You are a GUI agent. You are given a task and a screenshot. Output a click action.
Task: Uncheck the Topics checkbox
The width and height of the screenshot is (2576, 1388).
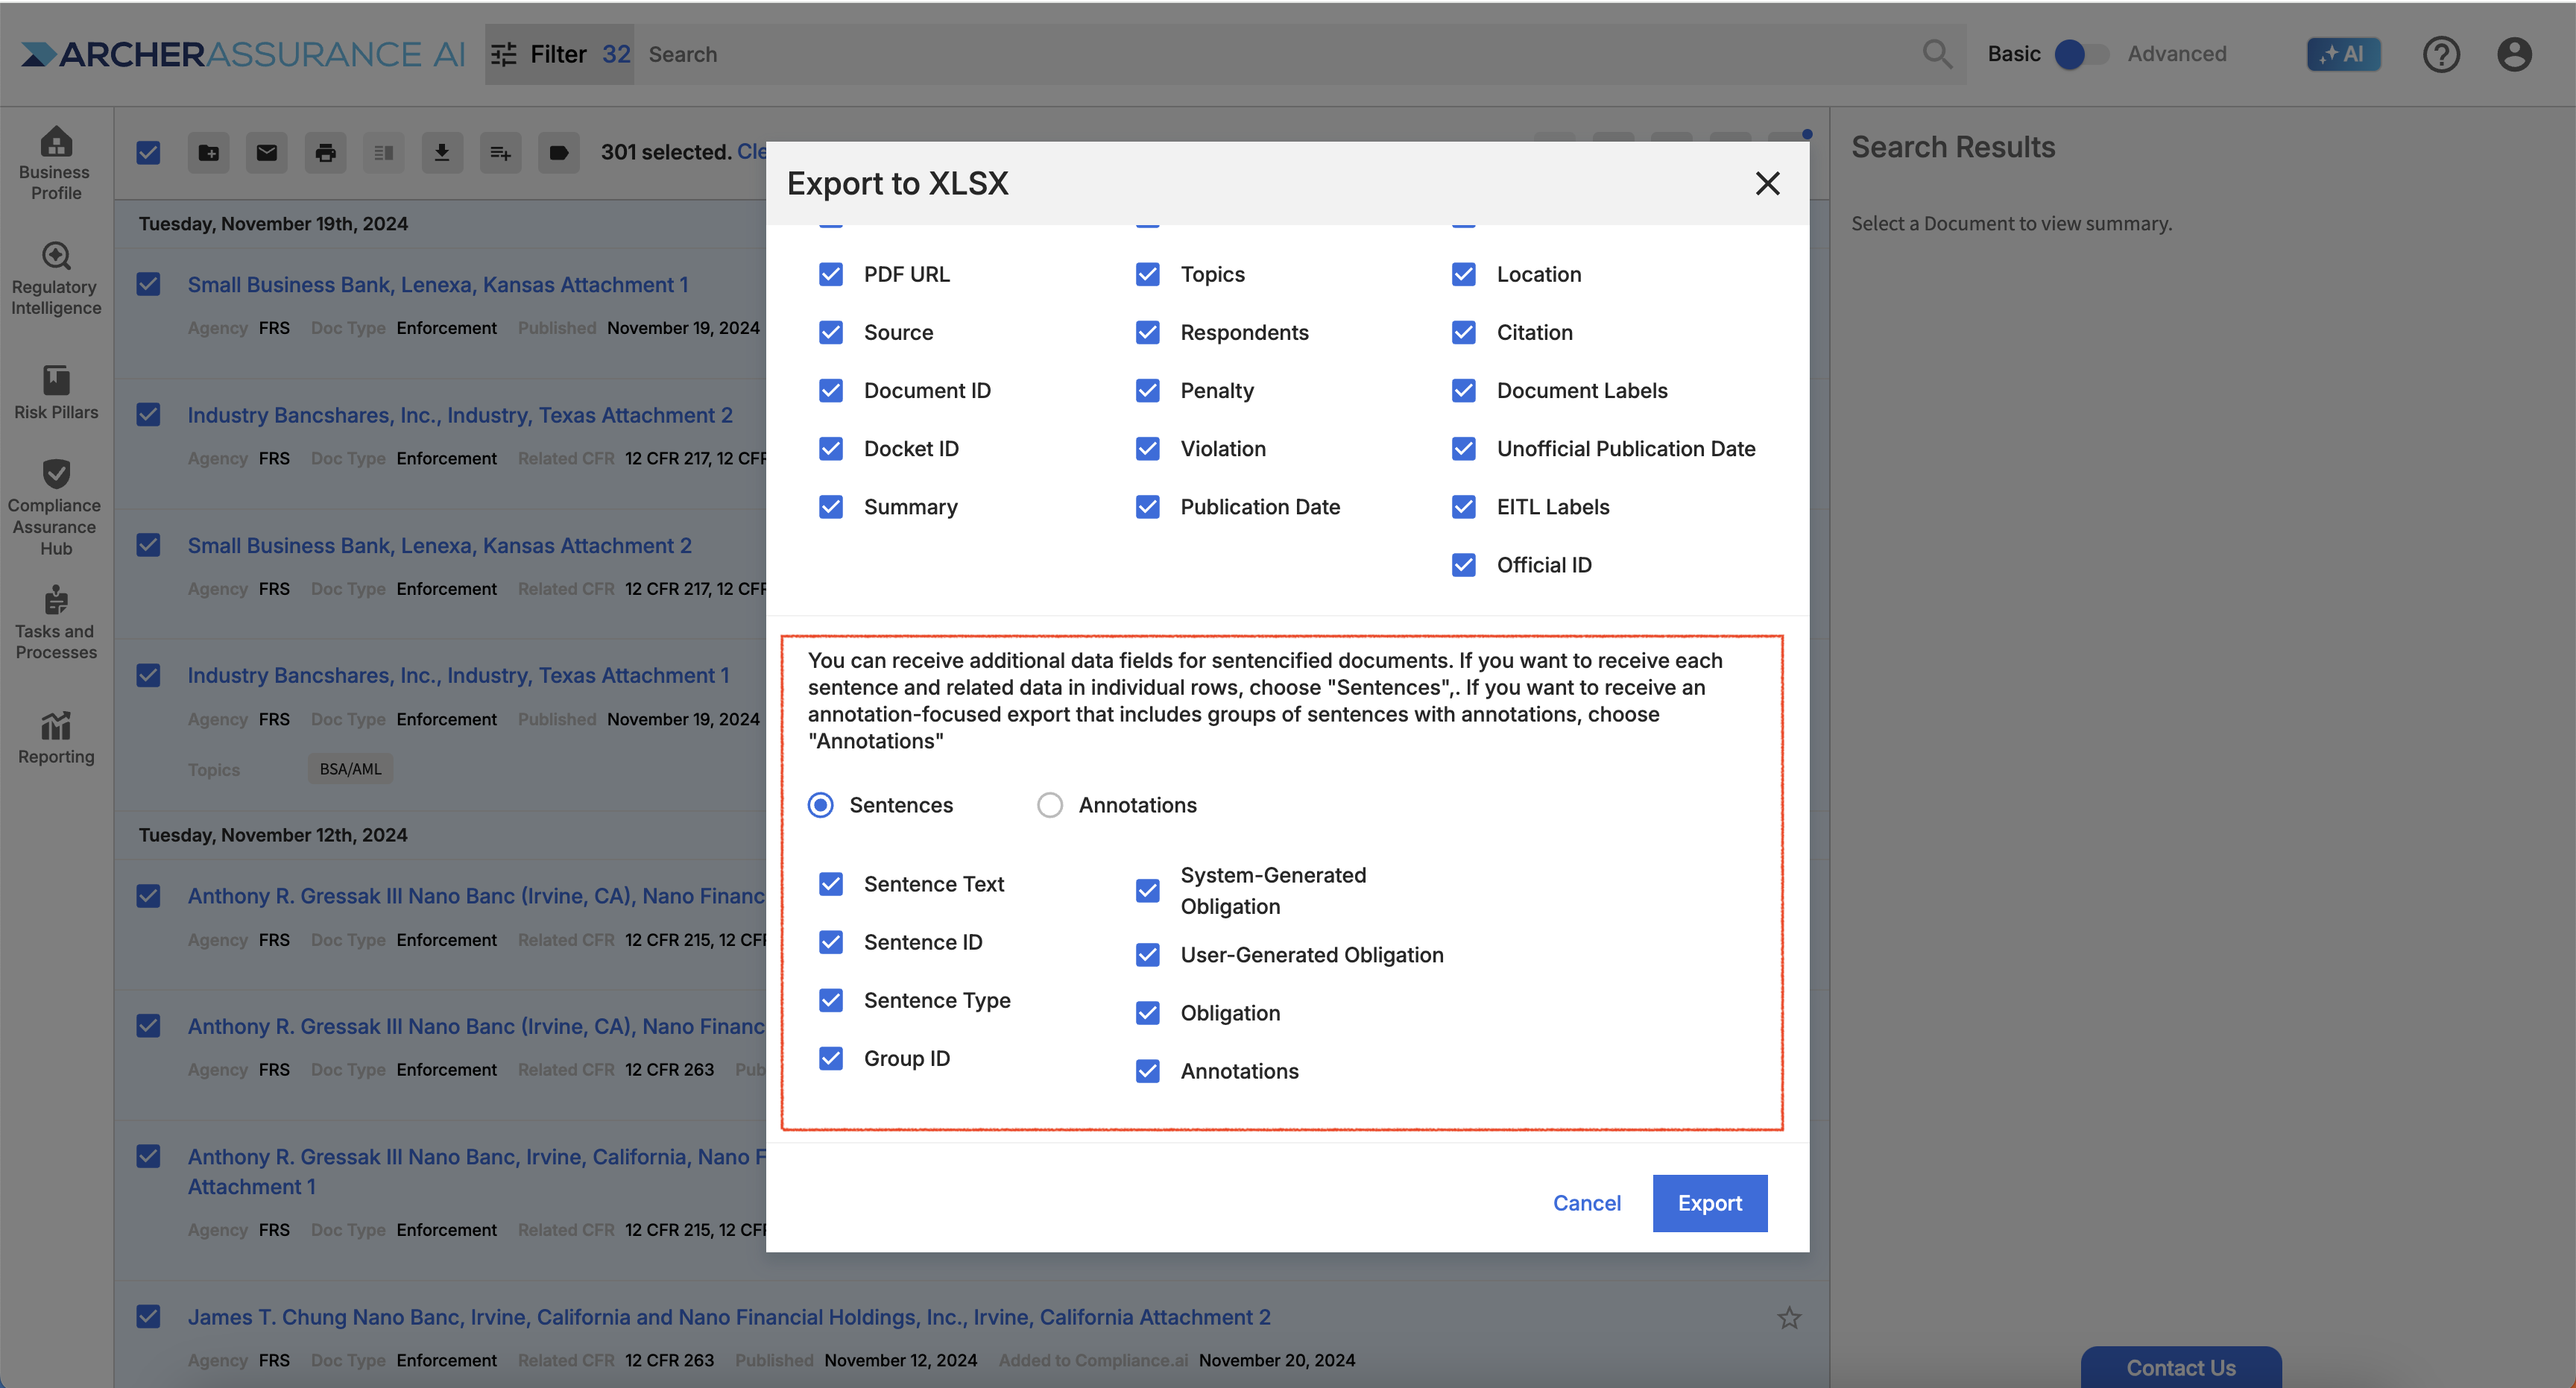tap(1147, 274)
